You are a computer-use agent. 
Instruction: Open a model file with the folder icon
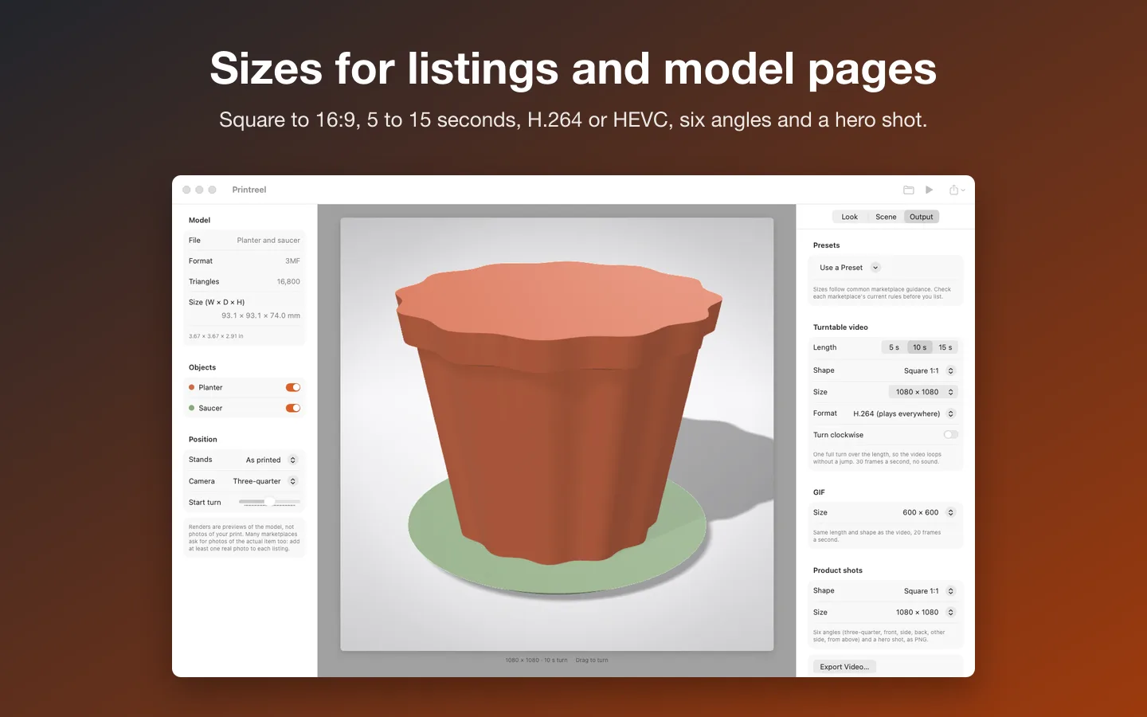click(x=908, y=190)
